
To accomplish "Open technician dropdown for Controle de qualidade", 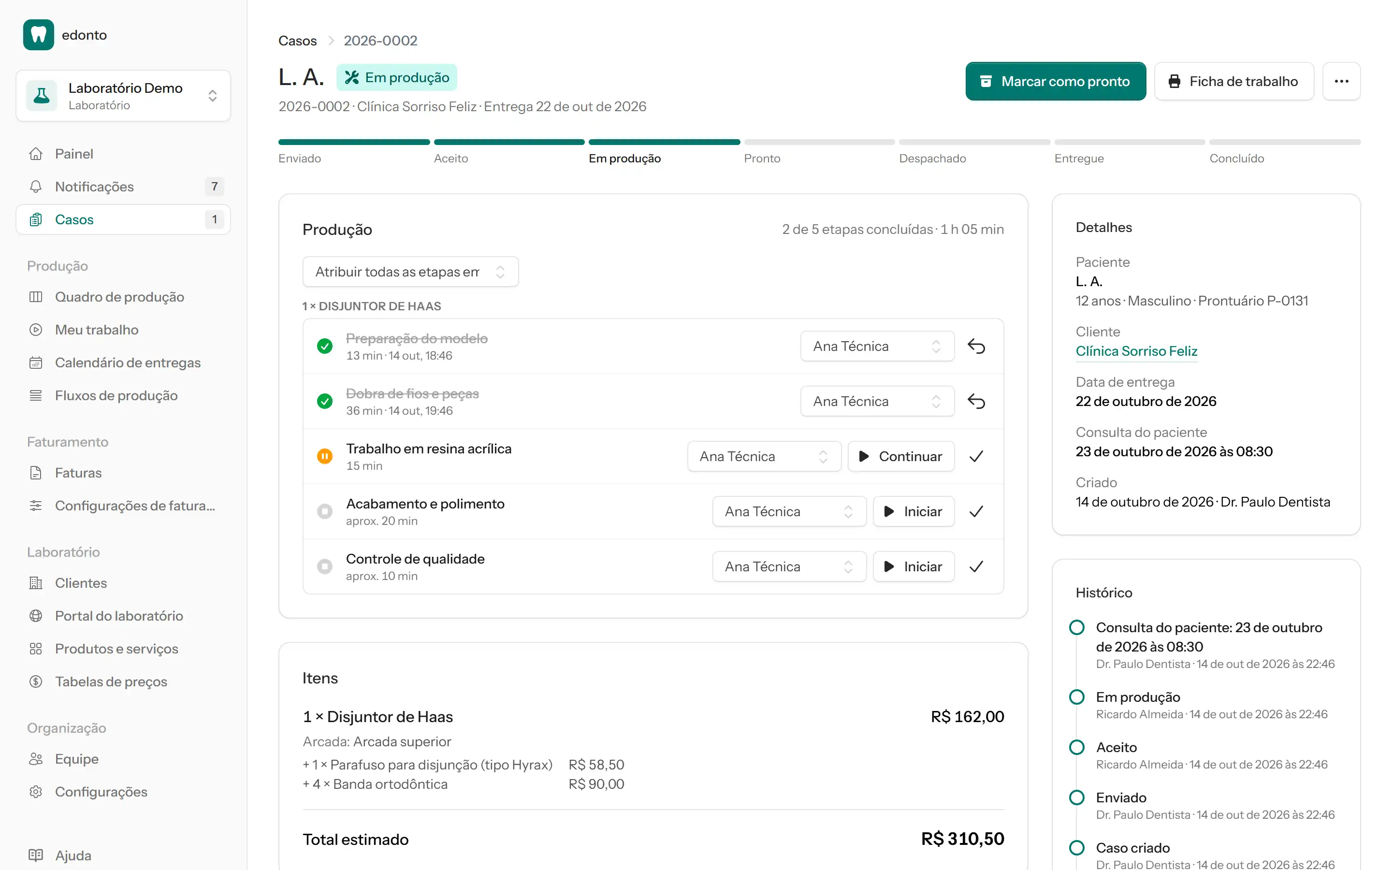I will click(x=789, y=567).
